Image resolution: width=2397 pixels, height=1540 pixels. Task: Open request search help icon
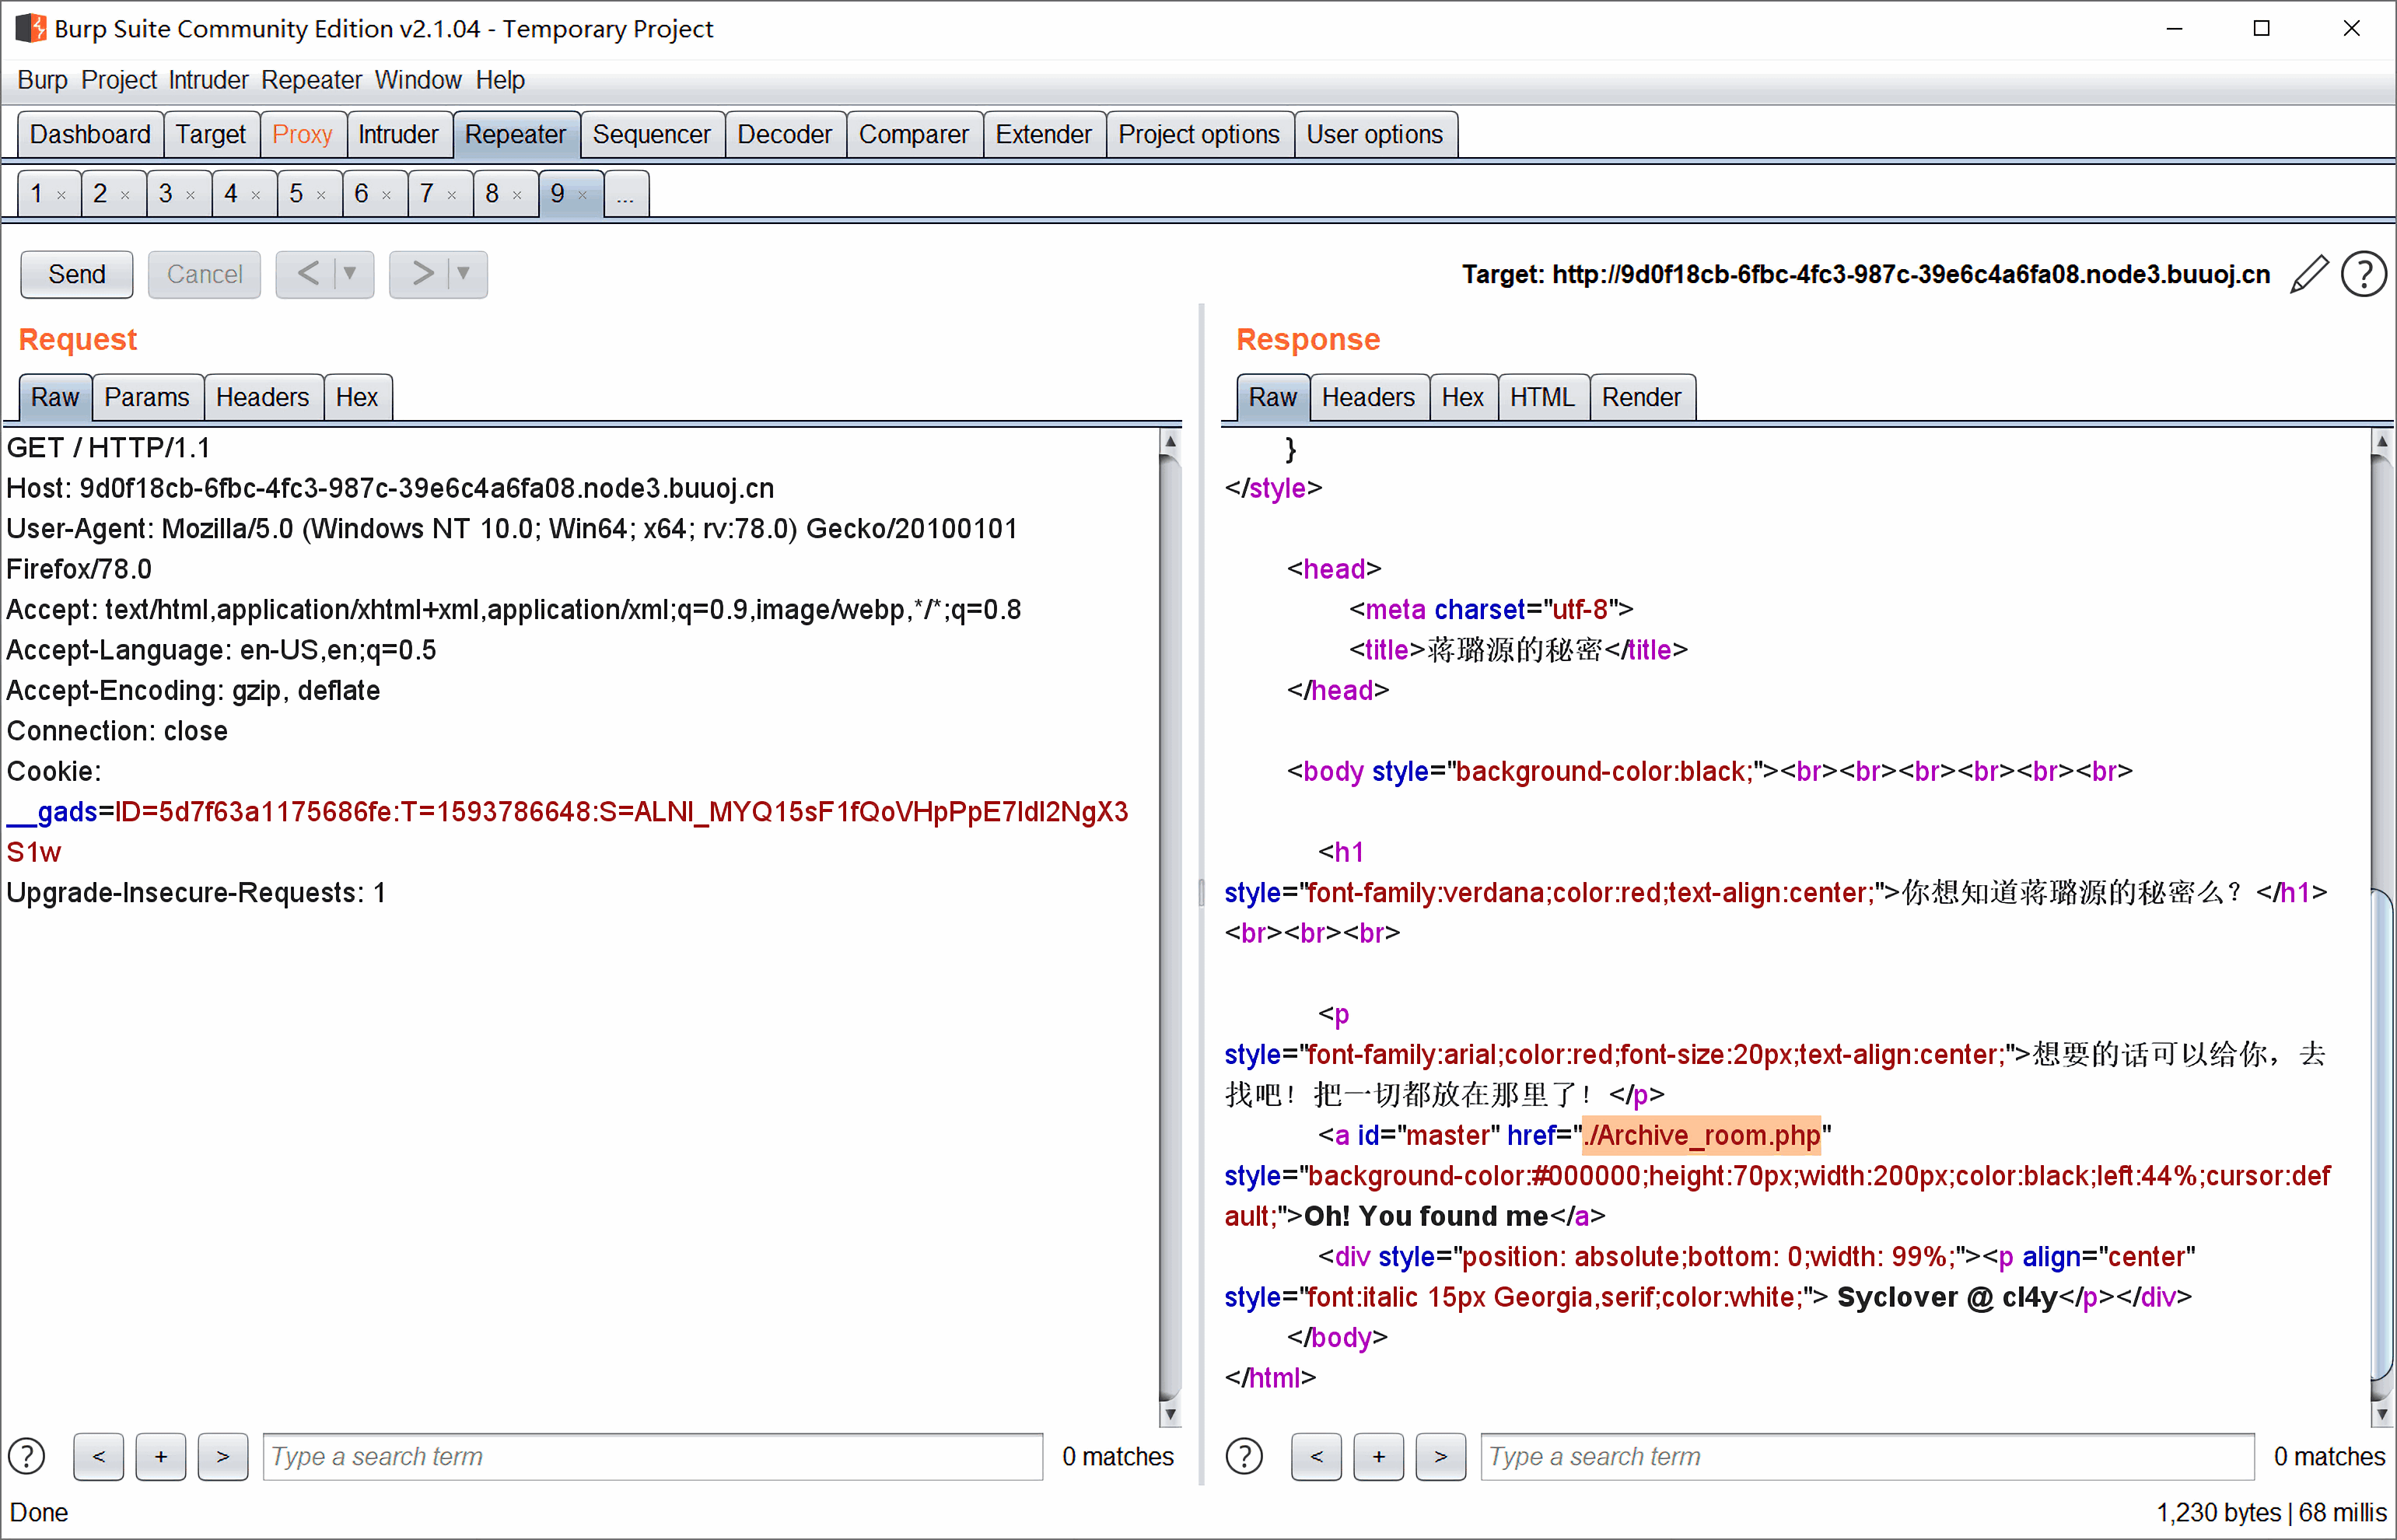[x=27, y=1456]
